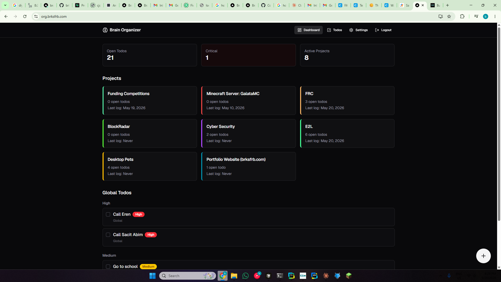Click the Logout button
The height and width of the screenshot is (282, 501).
[x=383, y=30]
